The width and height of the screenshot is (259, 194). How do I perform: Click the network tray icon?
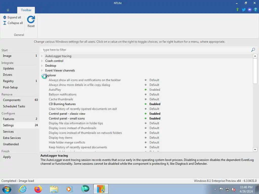click(227, 189)
